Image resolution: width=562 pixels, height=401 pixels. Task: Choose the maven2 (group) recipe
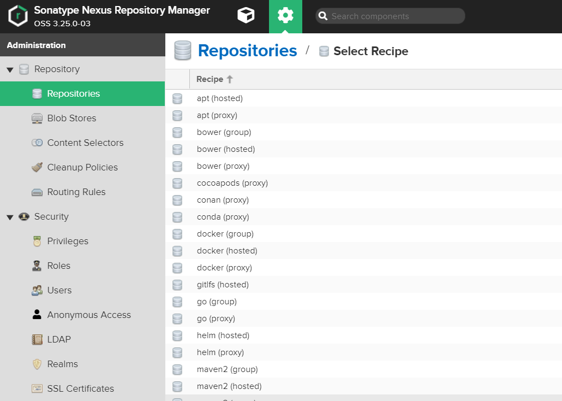(x=363, y=369)
